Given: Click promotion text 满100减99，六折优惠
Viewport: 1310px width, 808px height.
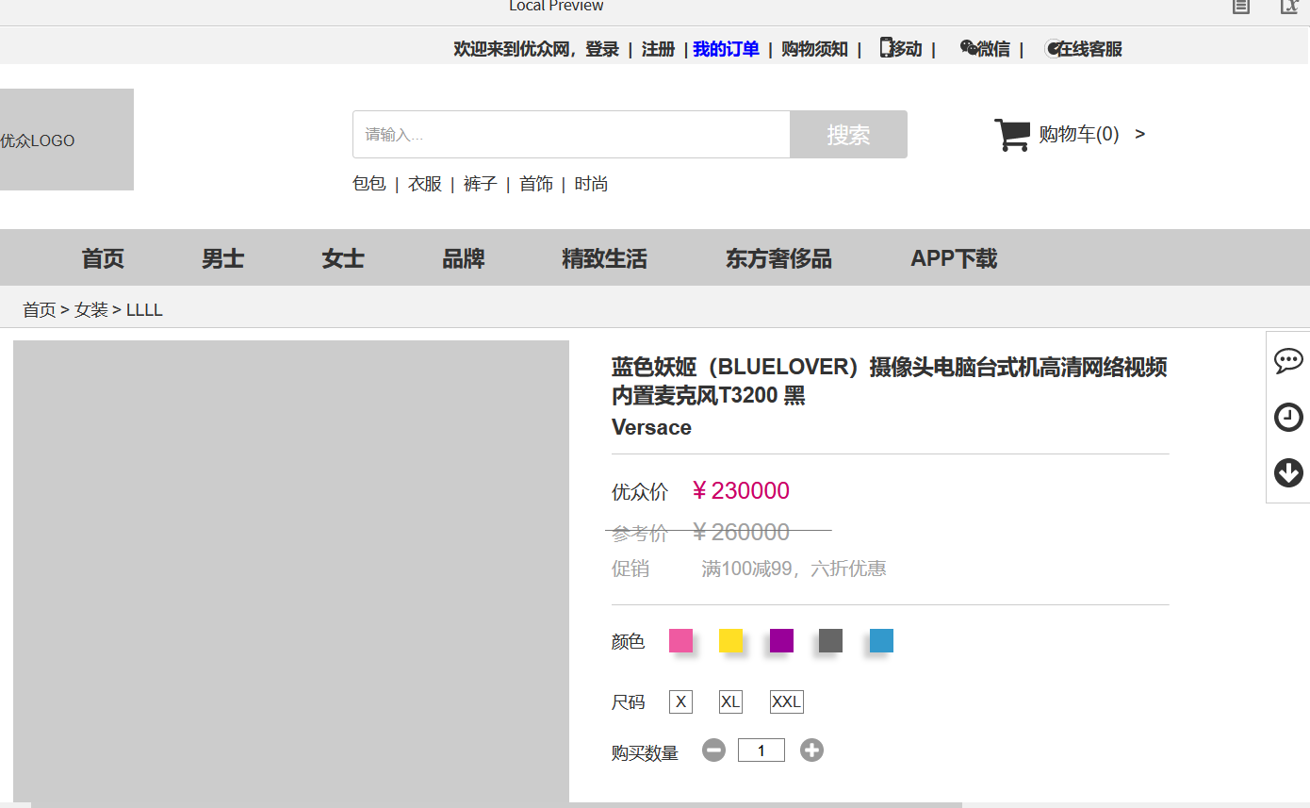Looking at the screenshot, I should click(794, 569).
